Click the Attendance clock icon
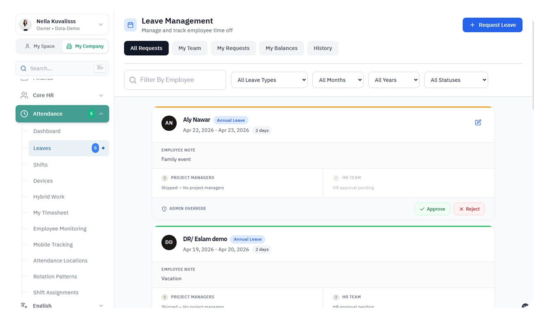The width and height of the screenshot is (545, 318). pos(24,114)
